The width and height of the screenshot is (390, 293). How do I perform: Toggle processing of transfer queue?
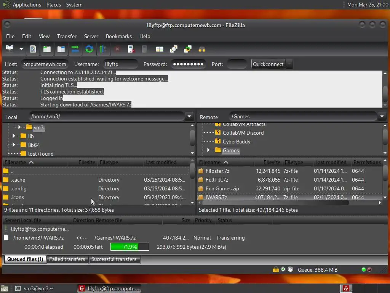[x=103, y=49]
